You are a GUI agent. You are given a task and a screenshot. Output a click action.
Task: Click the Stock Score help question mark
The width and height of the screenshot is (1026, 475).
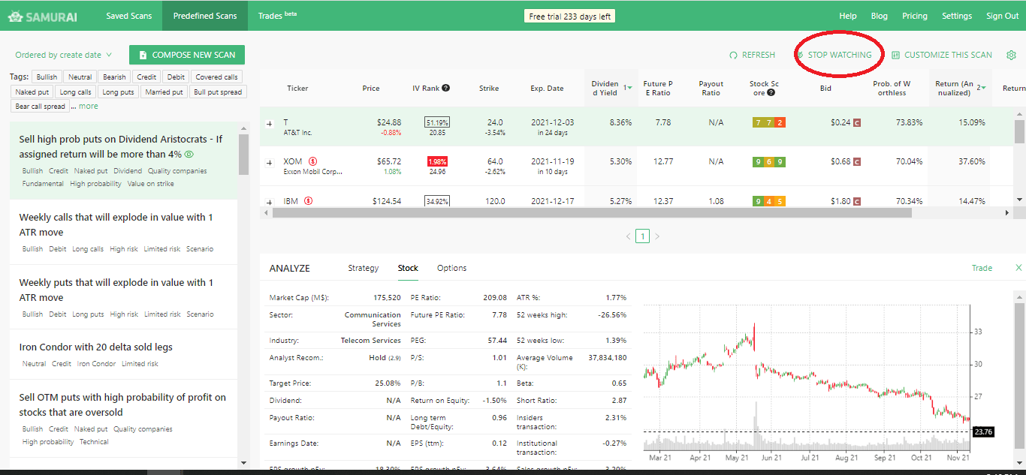point(771,93)
